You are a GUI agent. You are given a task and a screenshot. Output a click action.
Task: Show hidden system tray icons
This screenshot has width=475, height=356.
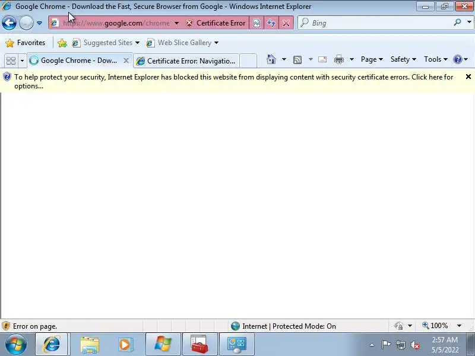[x=372, y=345]
